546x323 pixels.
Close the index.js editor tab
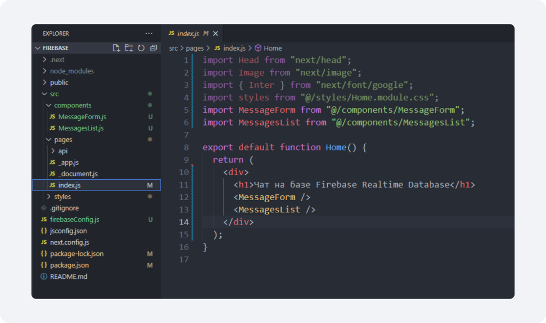(215, 34)
